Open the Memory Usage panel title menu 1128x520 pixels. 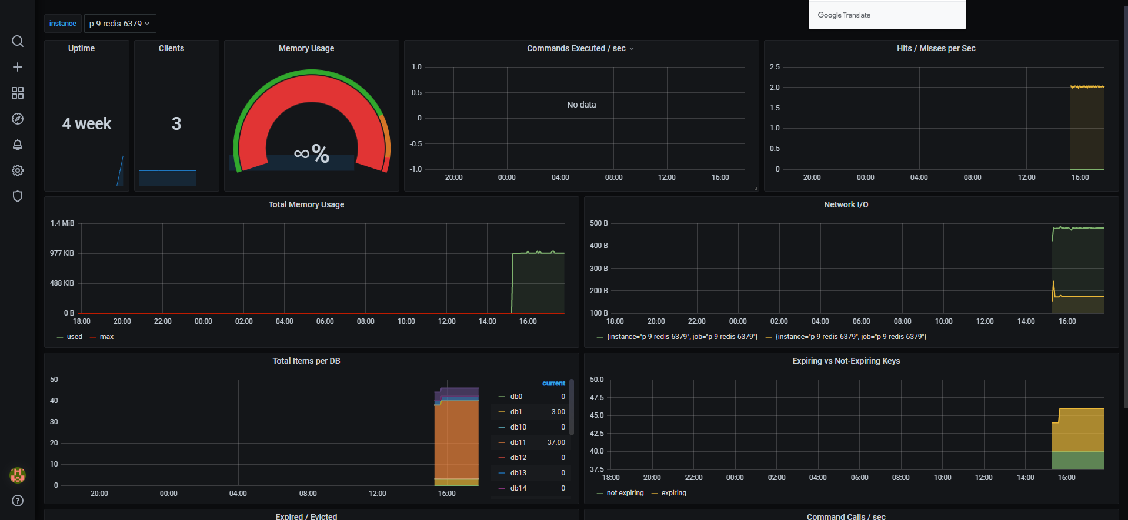point(306,48)
